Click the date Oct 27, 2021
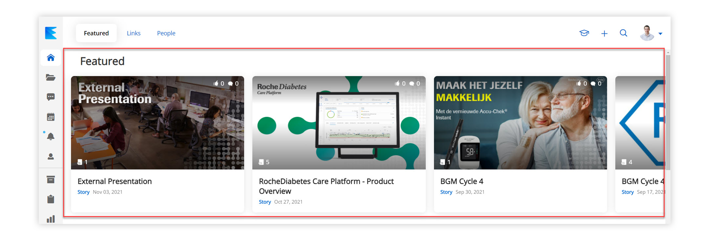This screenshot has width=709, height=245. [288, 202]
